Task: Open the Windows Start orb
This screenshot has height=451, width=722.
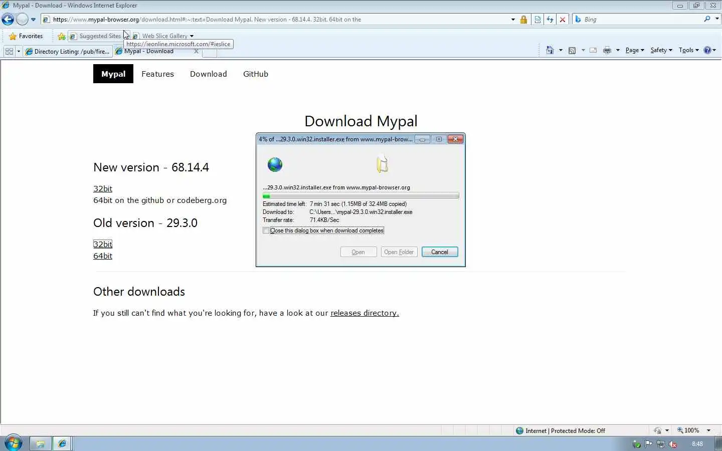Action: click(13, 443)
